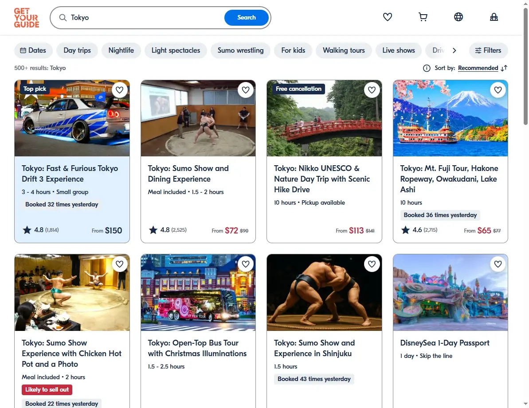The width and height of the screenshot is (529, 408).
Task: Open Tokyo: Fast & Furious Tokyo Drift 3 Experience title
Action: (x=70, y=174)
